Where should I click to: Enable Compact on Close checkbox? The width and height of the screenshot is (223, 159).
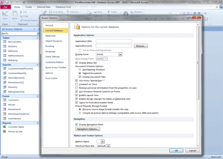click(76, 84)
